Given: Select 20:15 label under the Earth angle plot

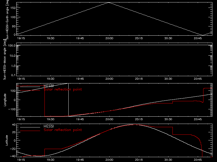Looking at the screenshot, I should click(139, 38).
